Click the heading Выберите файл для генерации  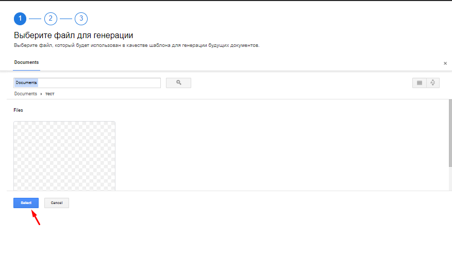point(73,36)
